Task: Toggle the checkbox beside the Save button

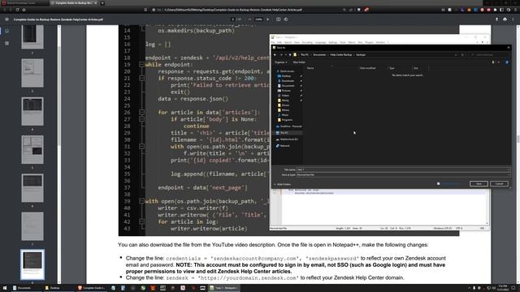Action: point(439,184)
